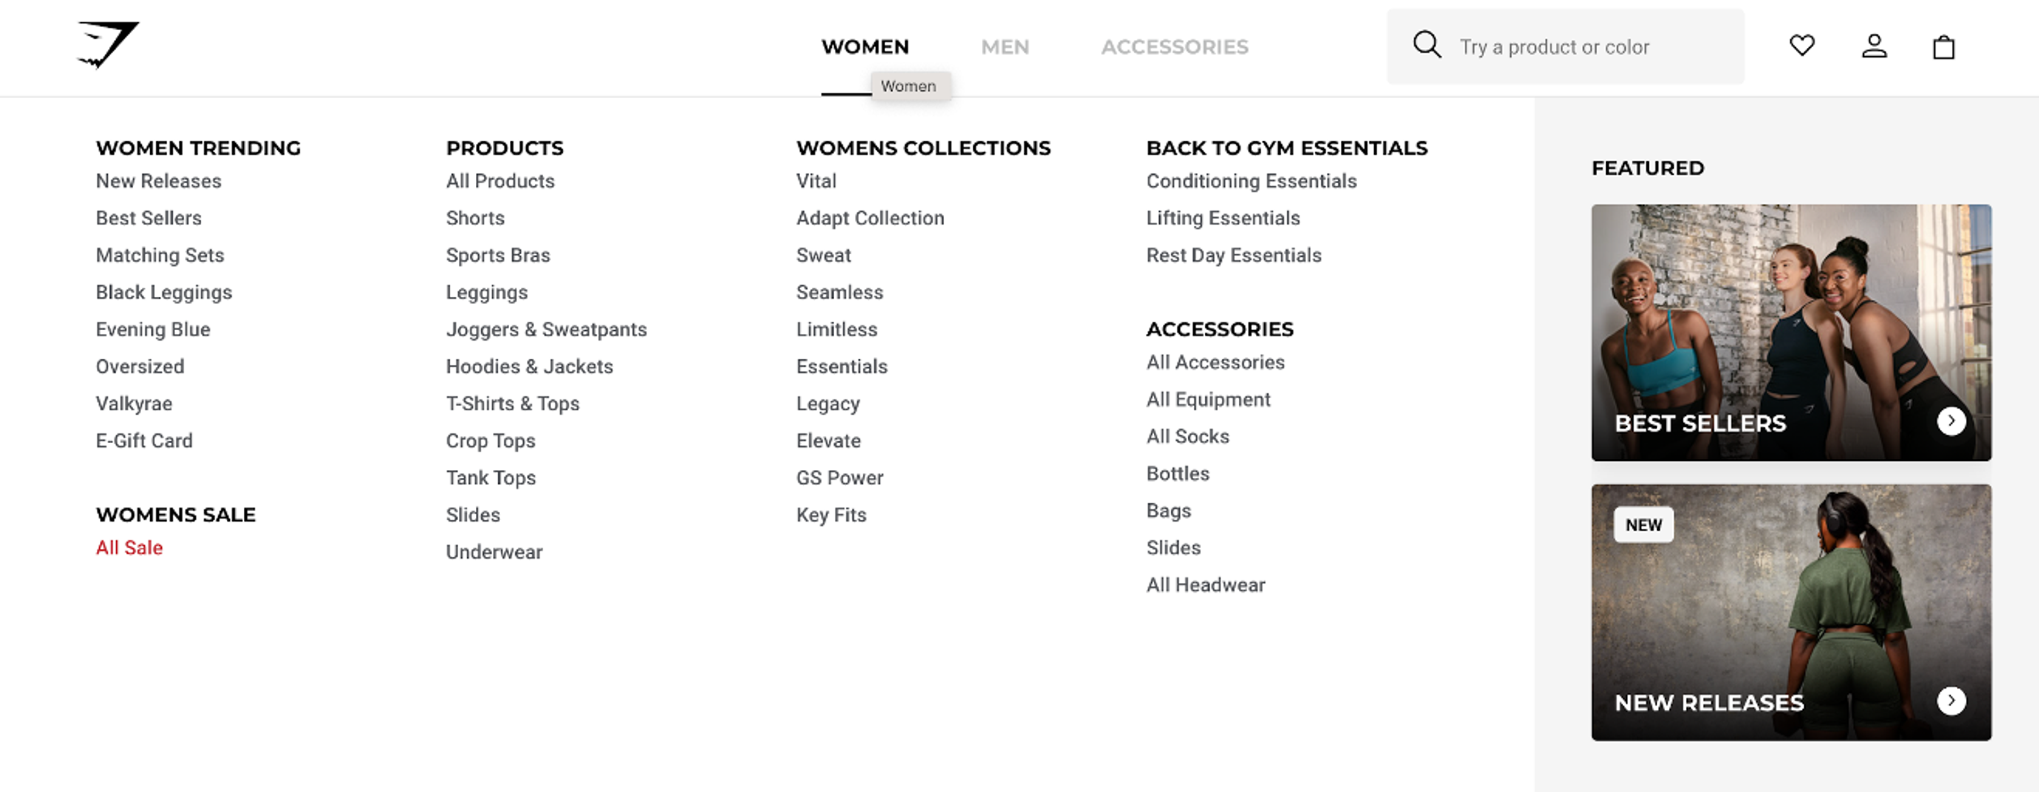Image resolution: width=2039 pixels, height=792 pixels.
Task: Open the Sports Bras products page
Action: (x=498, y=255)
